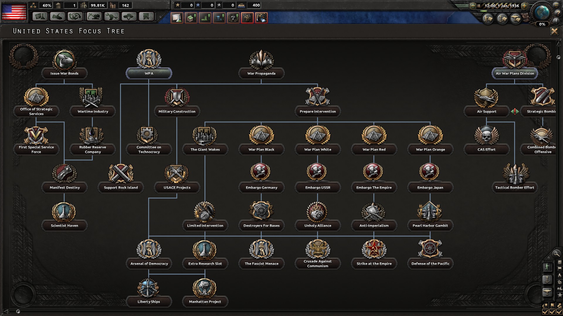The width and height of the screenshot is (563, 316).
Task: Open the Air orders theater panel
Action: [515, 19]
